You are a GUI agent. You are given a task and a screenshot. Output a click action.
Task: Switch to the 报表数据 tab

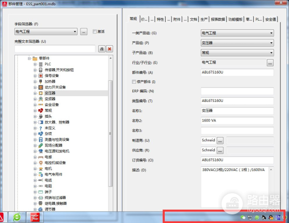coord(218,19)
